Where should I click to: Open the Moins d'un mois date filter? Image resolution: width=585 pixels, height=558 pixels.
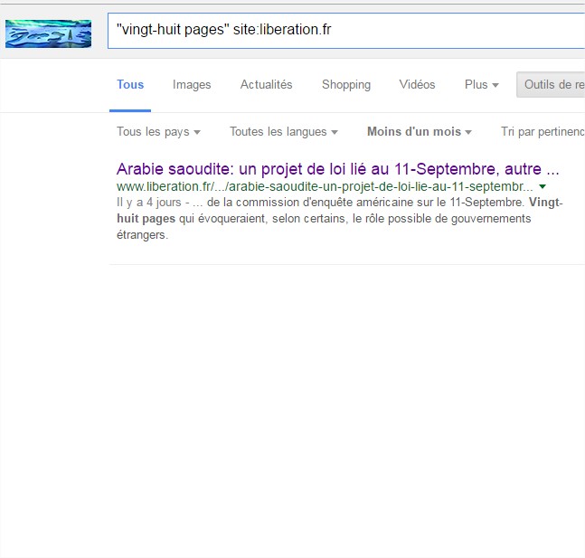click(420, 132)
